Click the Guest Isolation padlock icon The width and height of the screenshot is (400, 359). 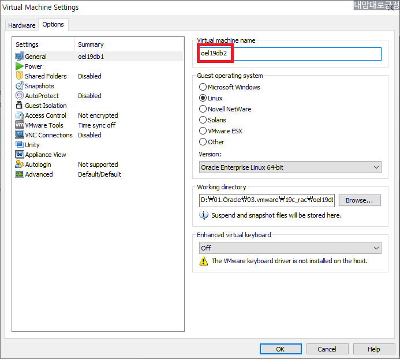point(19,105)
